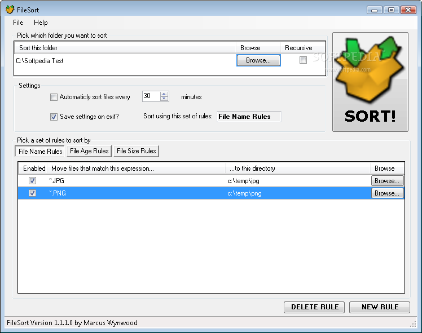Browse for the folder to sort
Screen dimensions: 422x333
[x=258, y=60]
